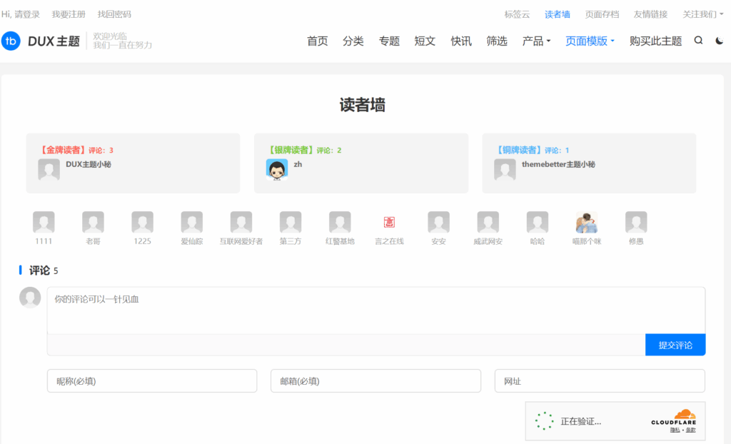Expand the 产品 dropdown menu

click(536, 41)
